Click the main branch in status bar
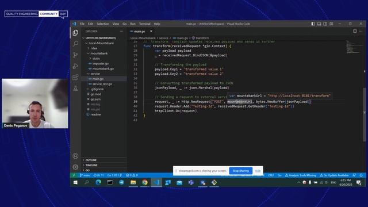Image resolution: width=368 pixels, height=207 pixels. tap(85, 175)
